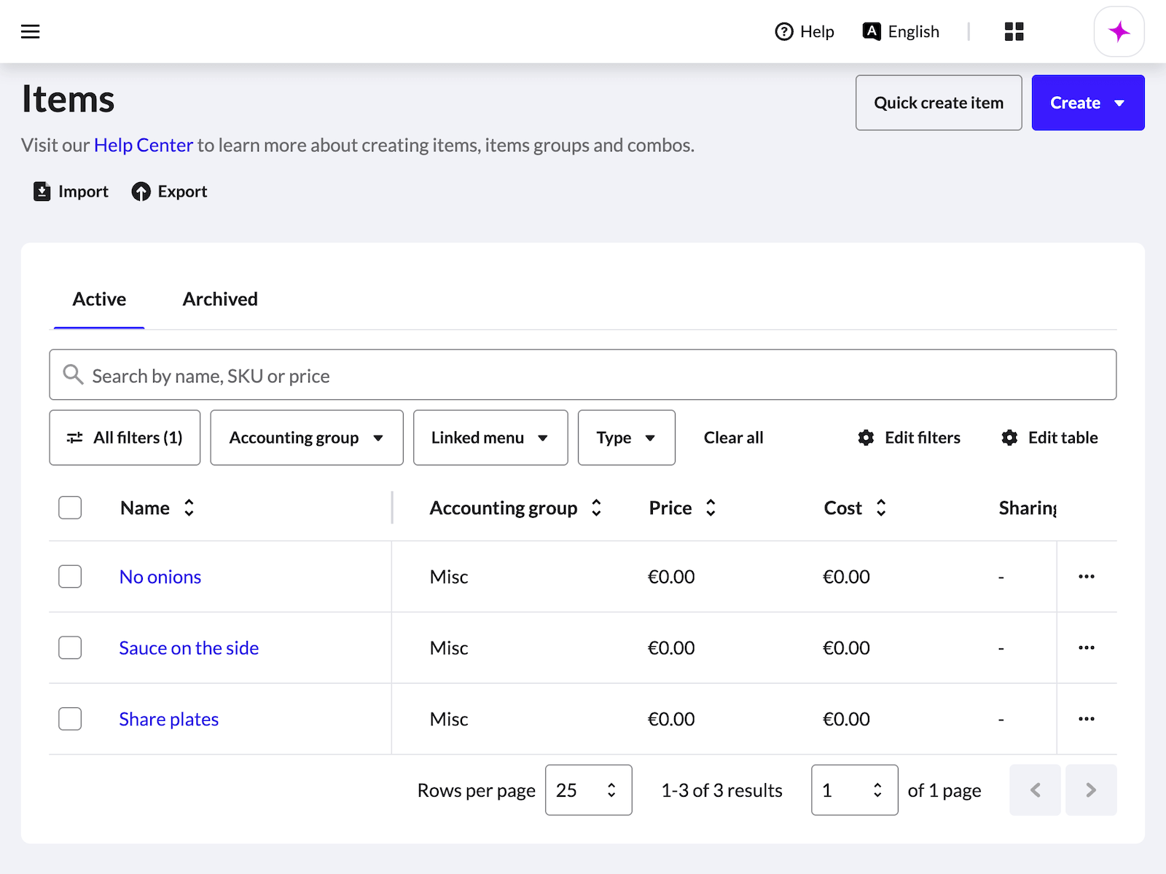Open the Share plates item

(x=169, y=720)
